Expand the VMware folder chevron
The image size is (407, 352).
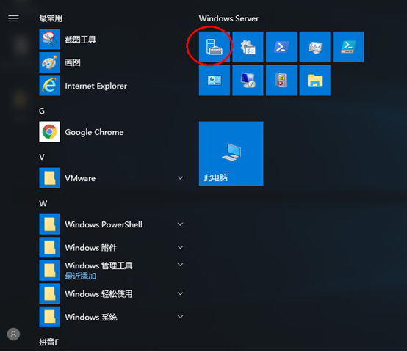[x=181, y=178]
